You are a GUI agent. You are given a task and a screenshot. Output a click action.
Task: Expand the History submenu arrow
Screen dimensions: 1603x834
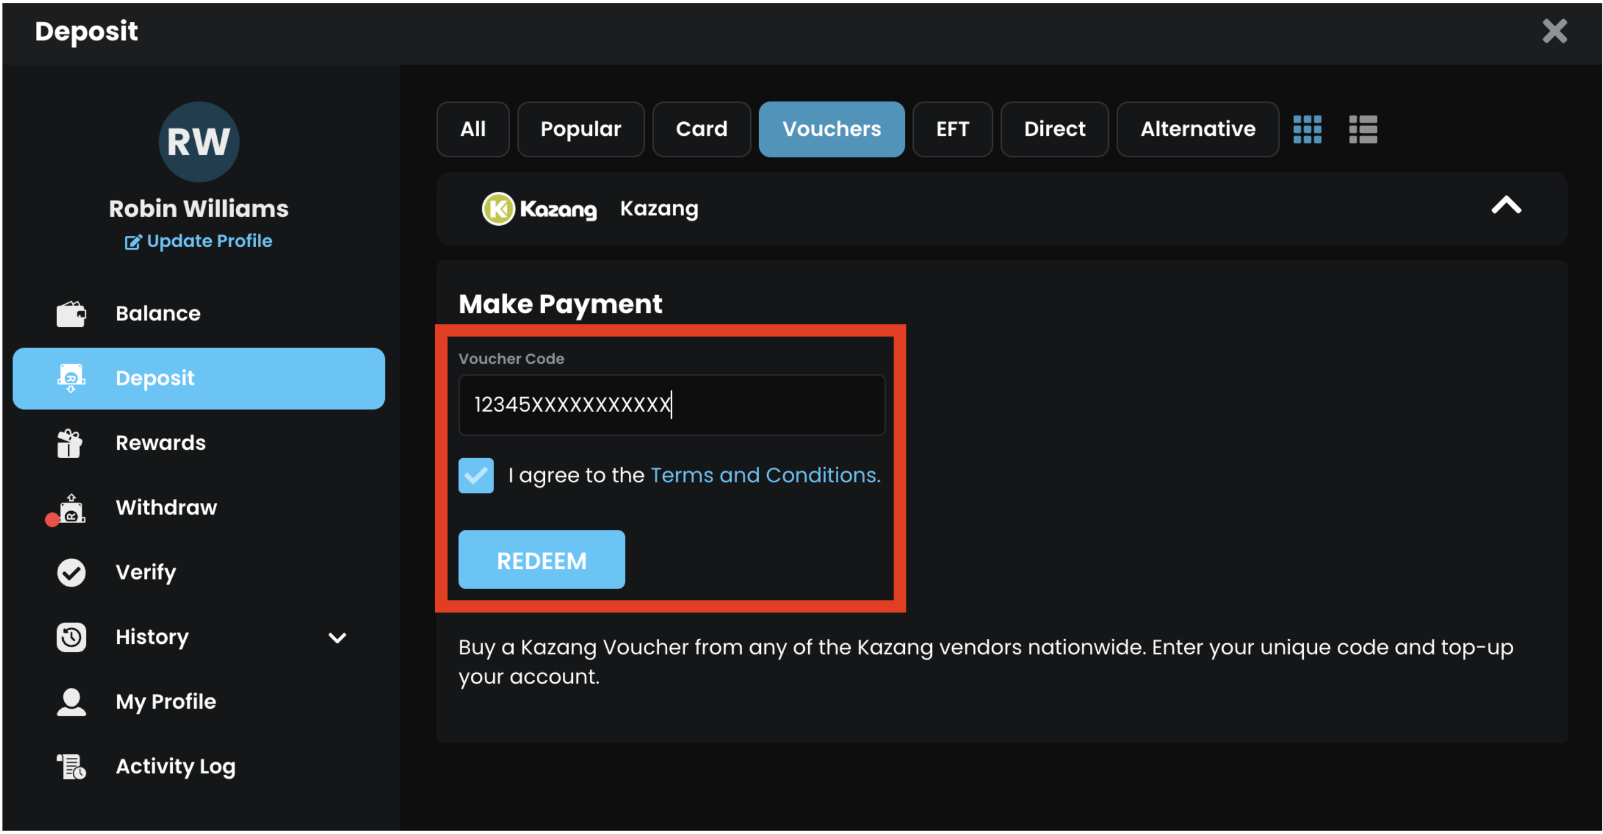pos(336,638)
